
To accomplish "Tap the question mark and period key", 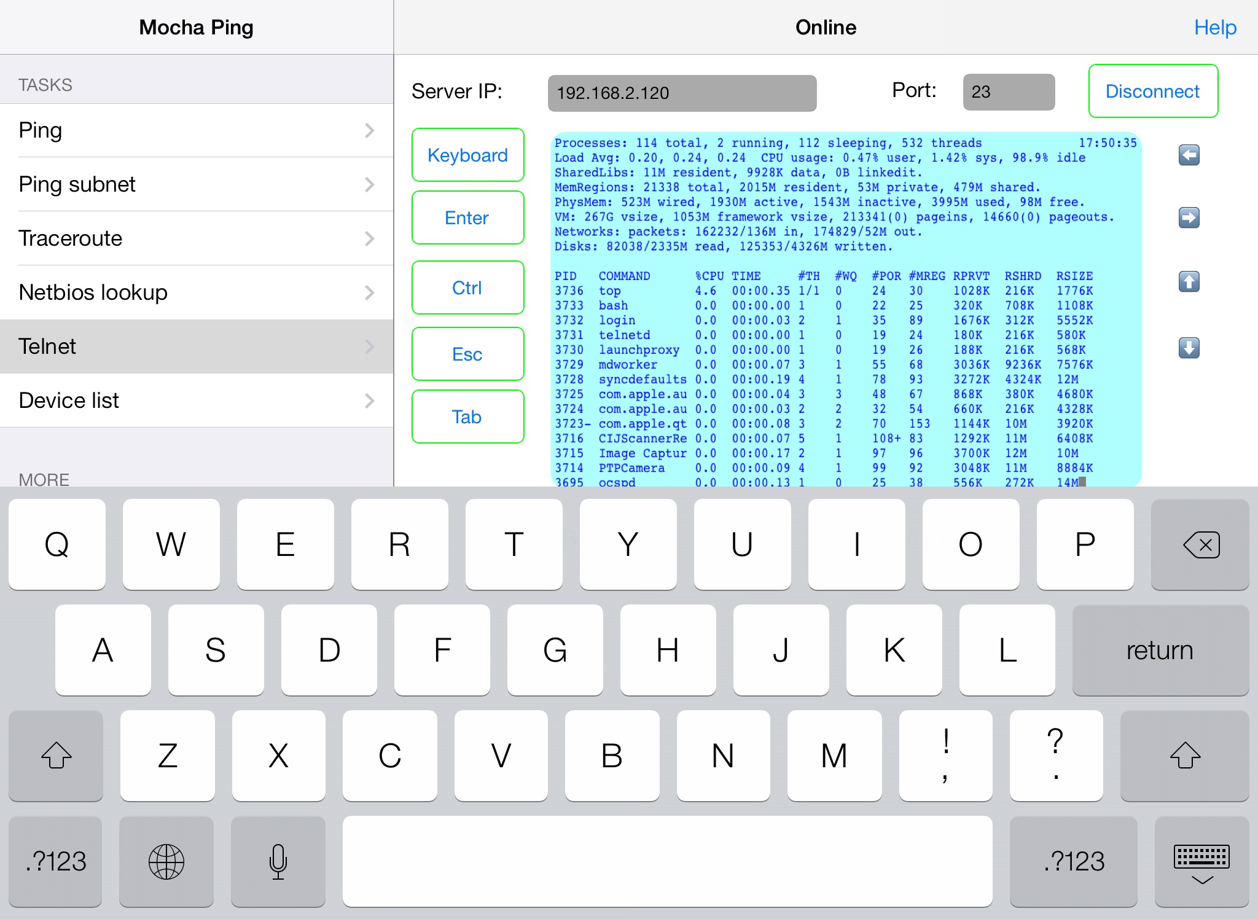I will [1057, 756].
